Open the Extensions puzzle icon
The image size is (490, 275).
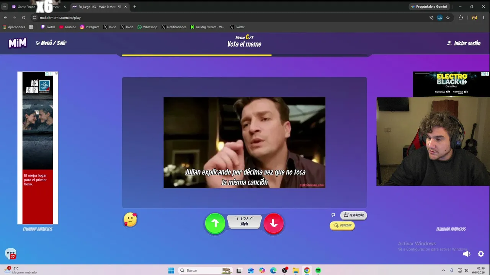(x=461, y=18)
